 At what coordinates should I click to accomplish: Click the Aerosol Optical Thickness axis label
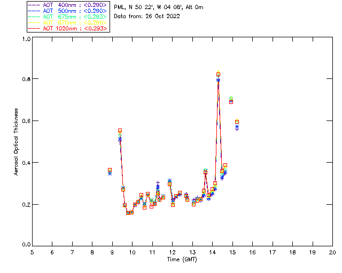[x=16, y=142]
